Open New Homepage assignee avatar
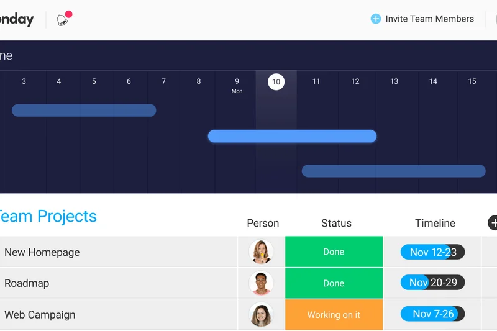This screenshot has width=497, height=331. pos(261,252)
